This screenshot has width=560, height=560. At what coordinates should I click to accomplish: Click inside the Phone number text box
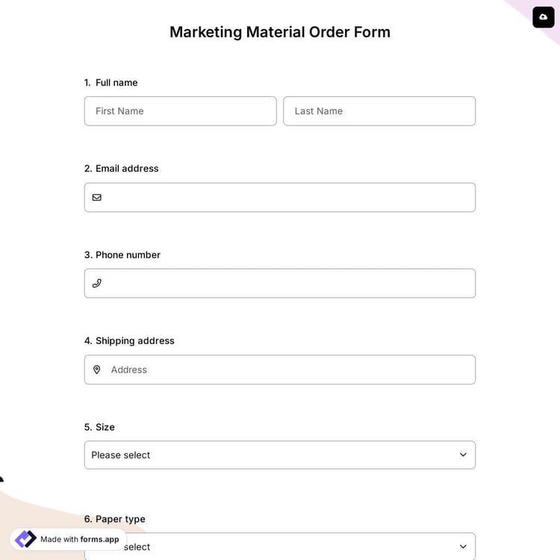coord(287,284)
